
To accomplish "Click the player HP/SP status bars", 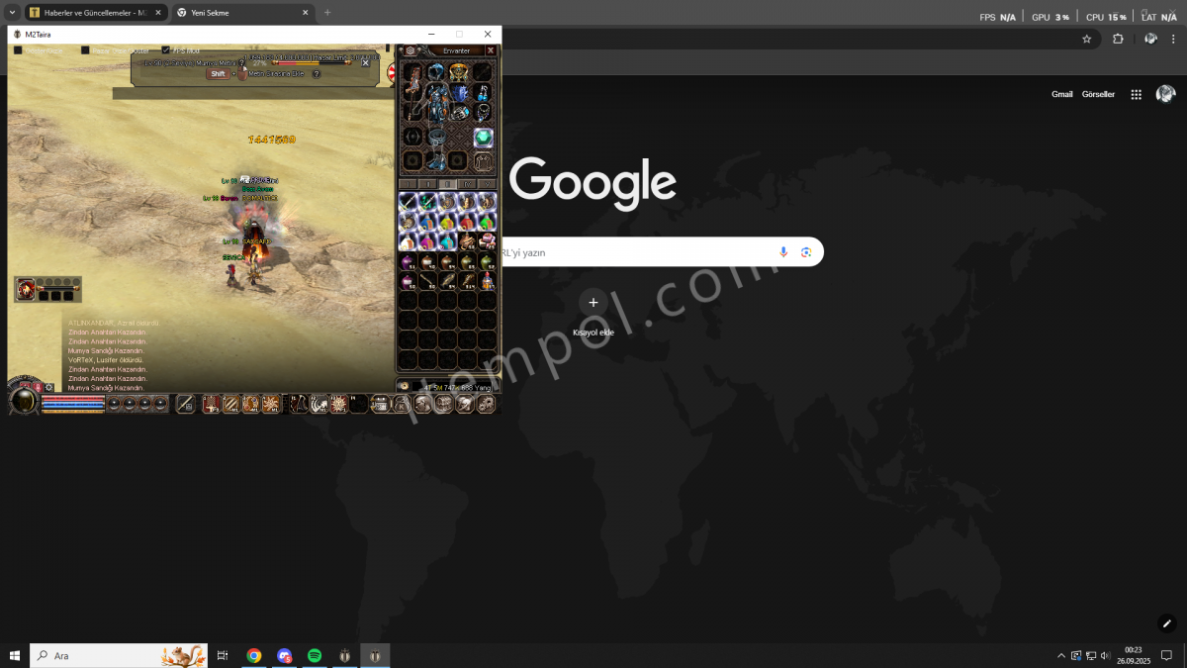I will pyautogui.click(x=73, y=402).
